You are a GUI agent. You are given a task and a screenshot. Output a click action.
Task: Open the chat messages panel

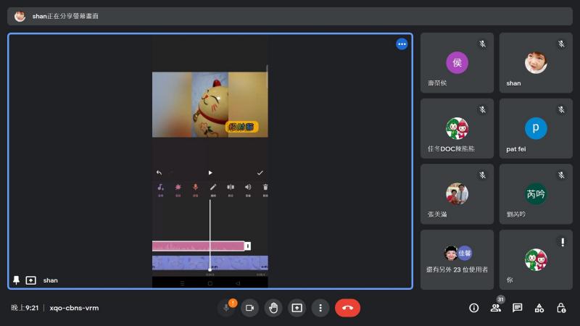click(x=518, y=308)
